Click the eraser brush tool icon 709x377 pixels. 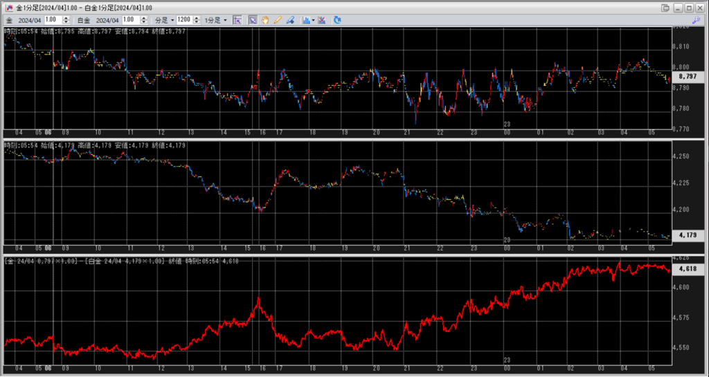pos(289,20)
